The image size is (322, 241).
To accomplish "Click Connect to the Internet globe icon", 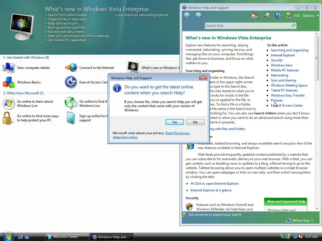I will point(71,68).
